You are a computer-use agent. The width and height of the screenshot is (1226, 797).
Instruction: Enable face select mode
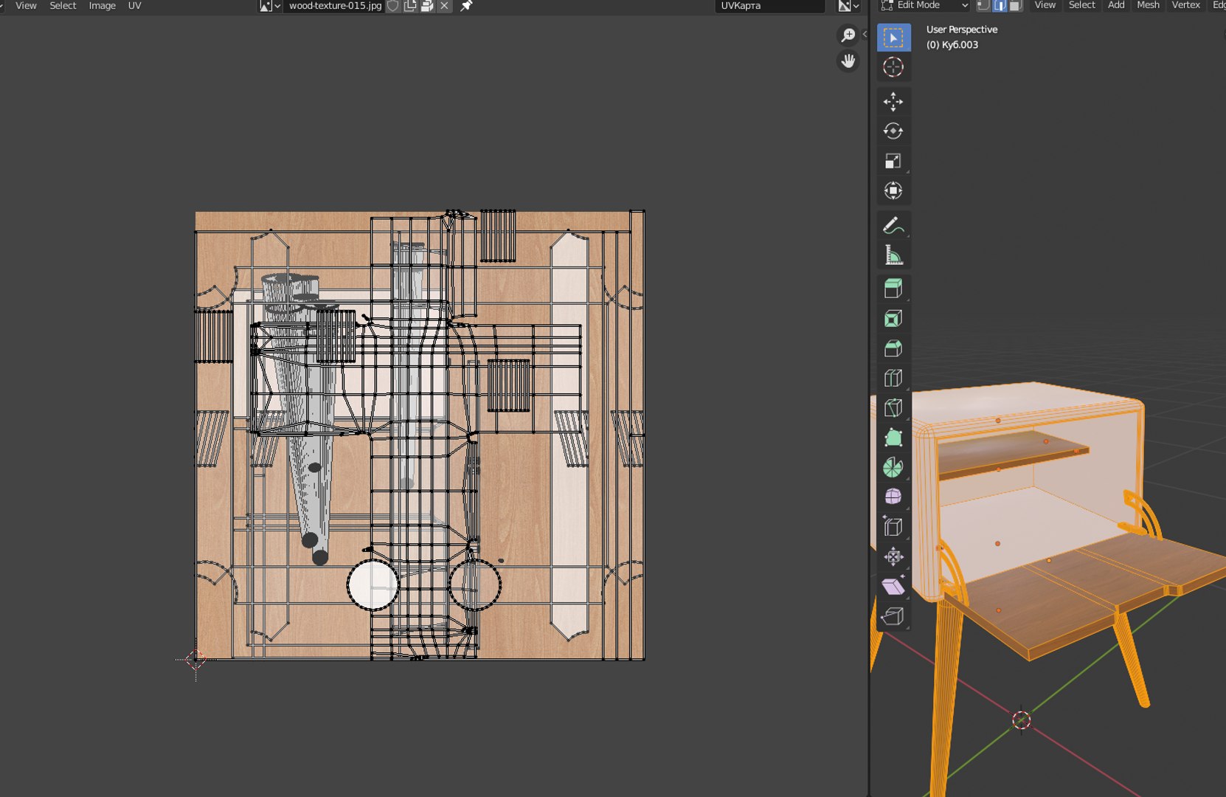(1015, 5)
